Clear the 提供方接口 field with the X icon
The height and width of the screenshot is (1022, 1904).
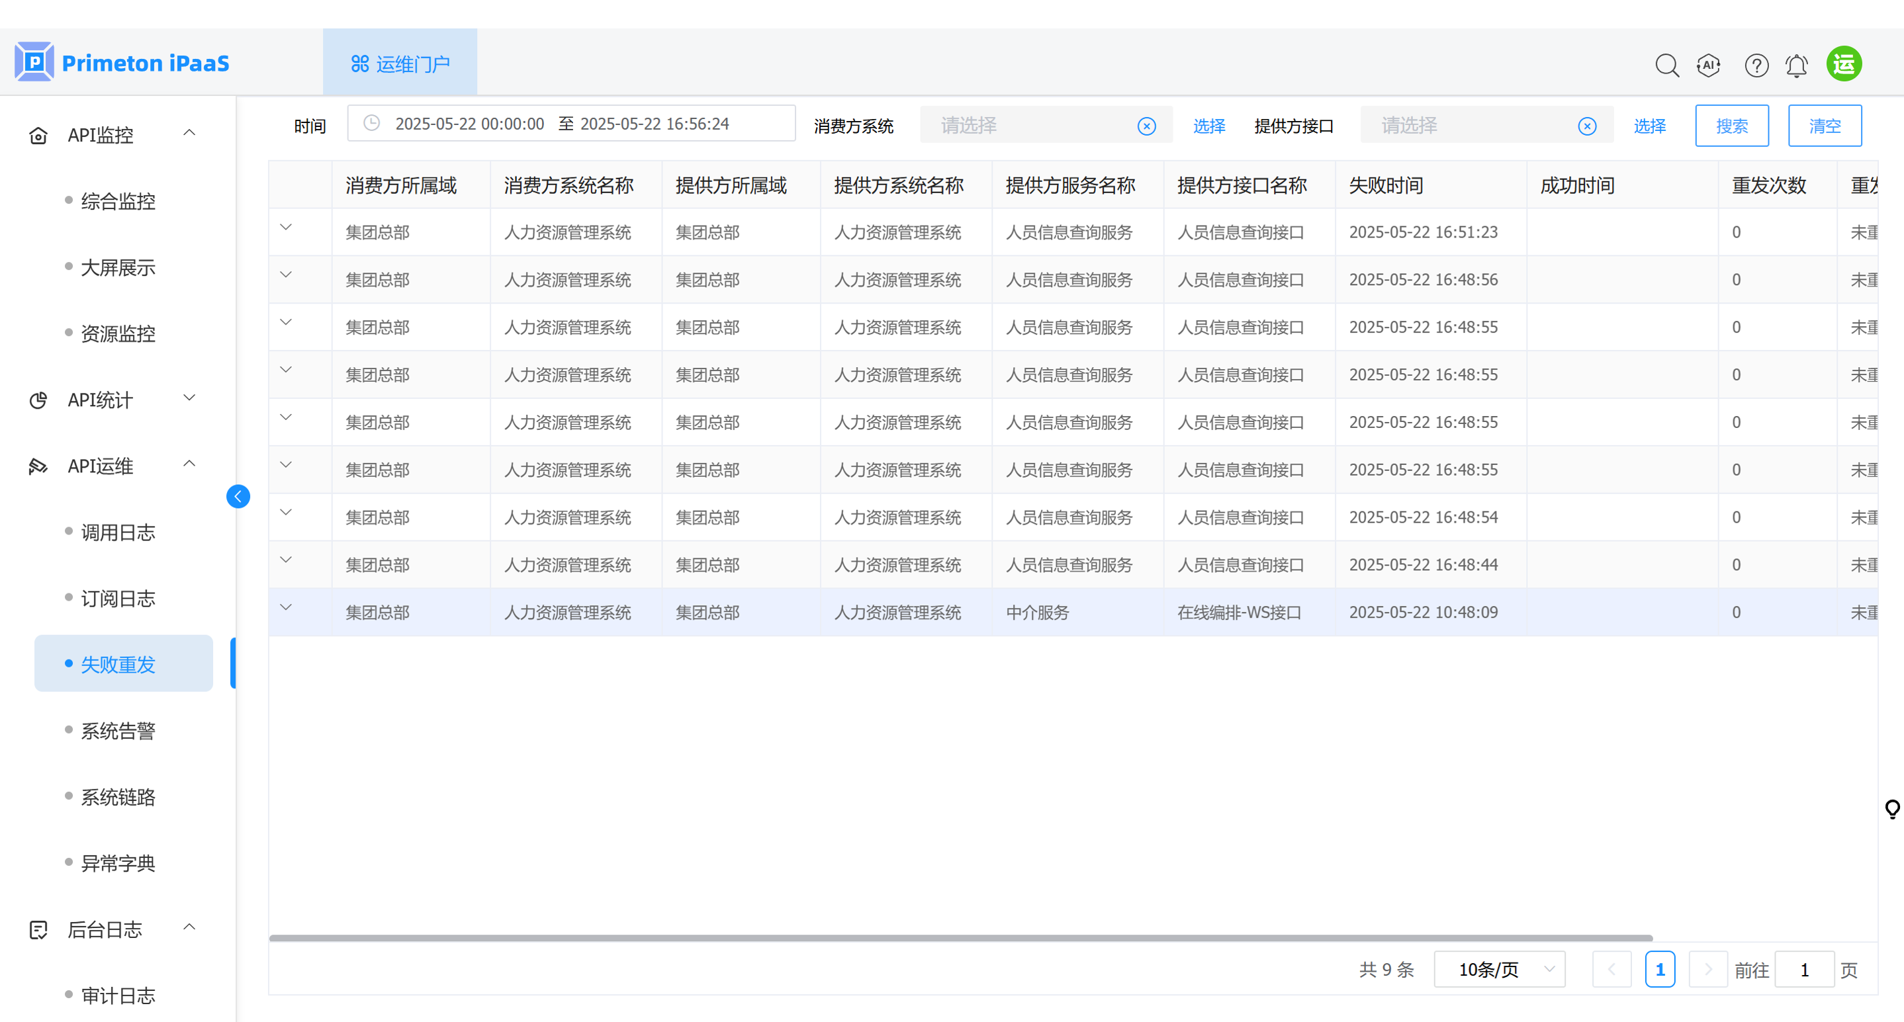point(1586,126)
